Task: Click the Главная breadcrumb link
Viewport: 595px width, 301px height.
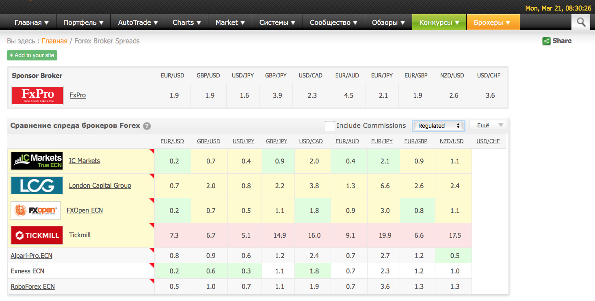Action: pos(54,41)
